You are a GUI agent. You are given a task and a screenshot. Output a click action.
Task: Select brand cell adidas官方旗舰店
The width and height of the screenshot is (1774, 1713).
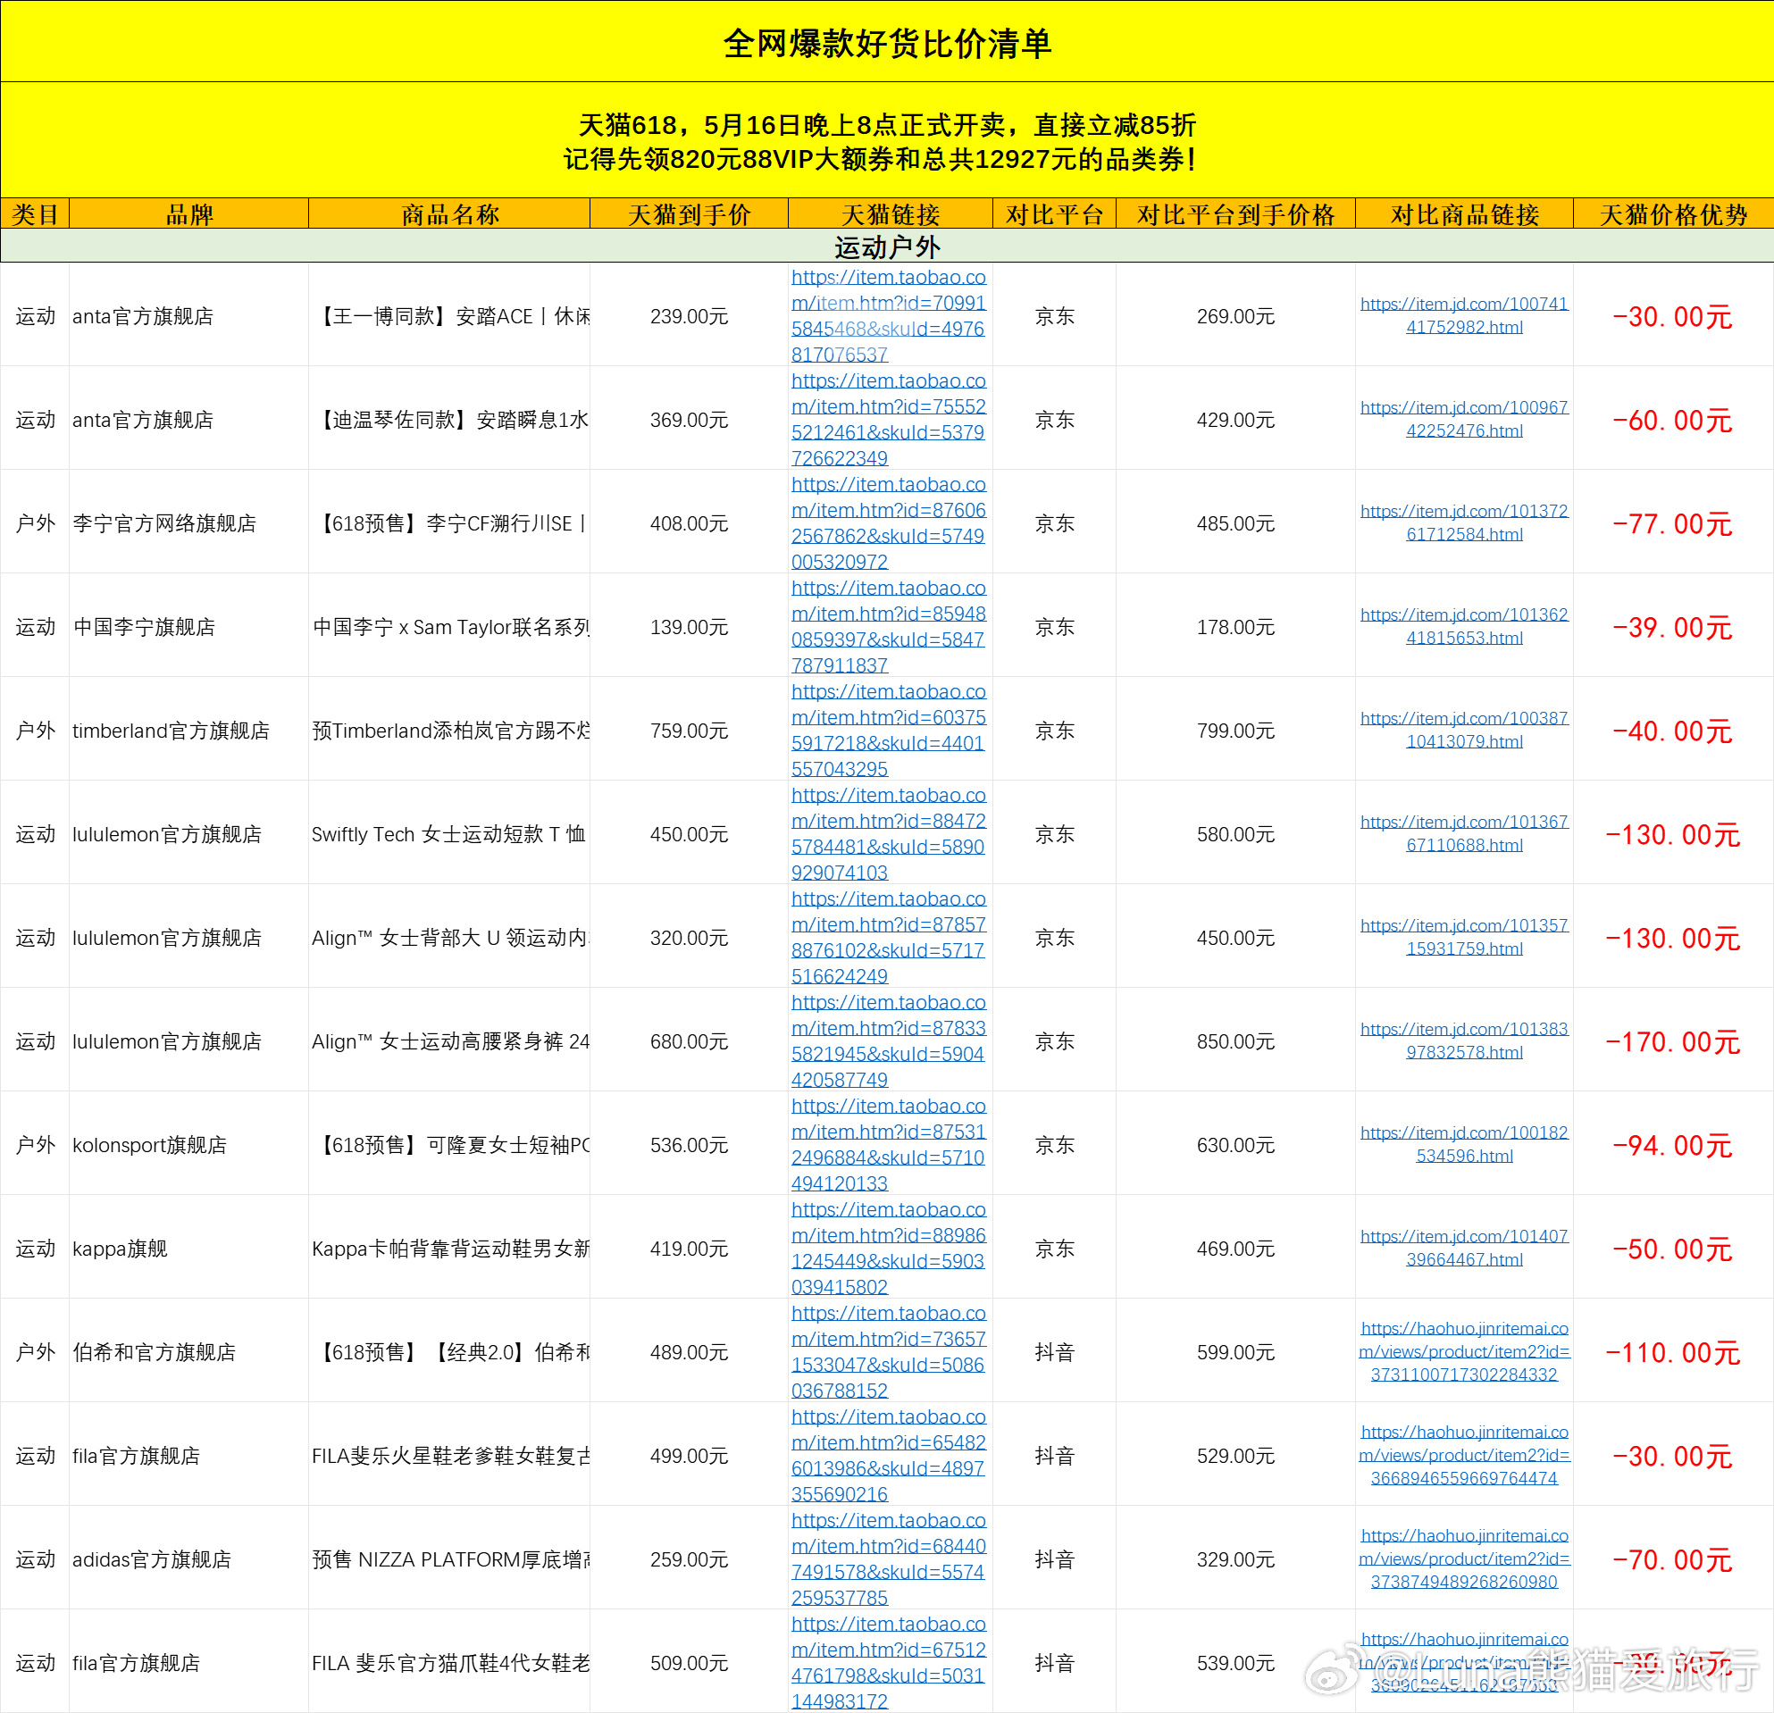point(189,1559)
